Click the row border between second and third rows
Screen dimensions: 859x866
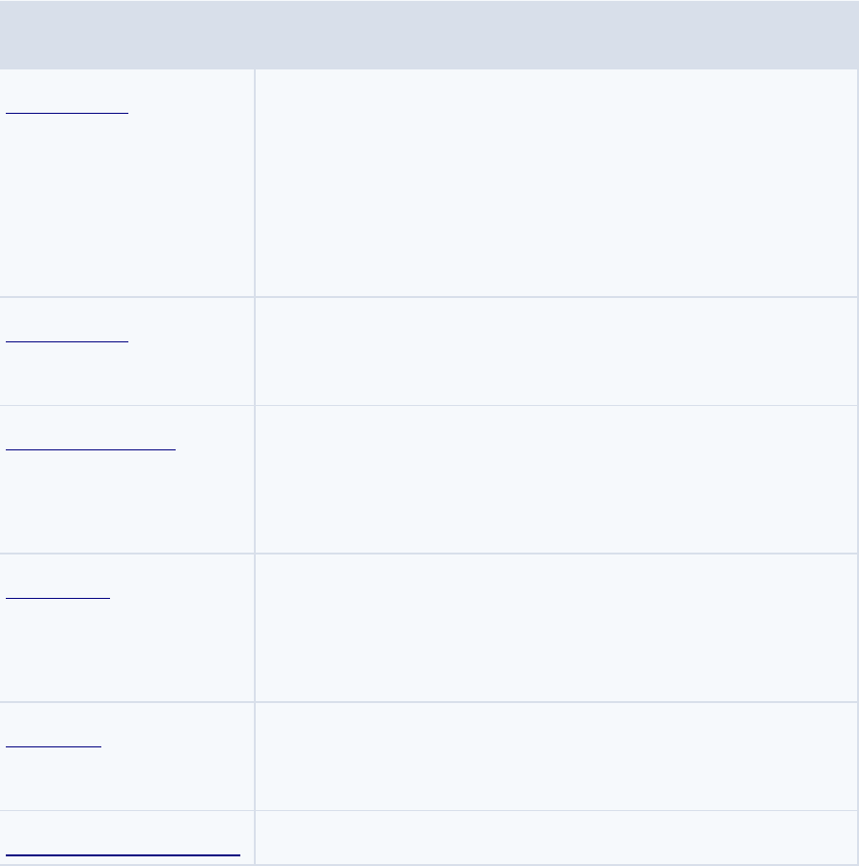pos(429,405)
